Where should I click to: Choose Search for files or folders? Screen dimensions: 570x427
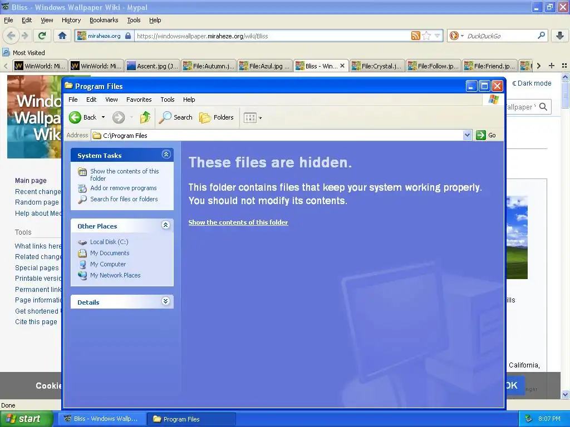118,199
